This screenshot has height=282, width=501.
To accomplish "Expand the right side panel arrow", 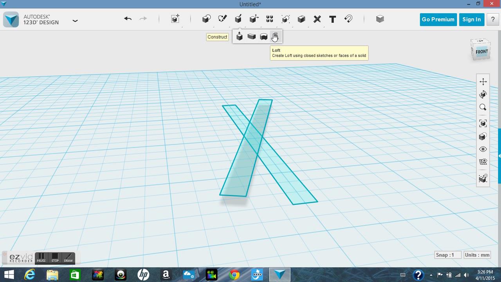I will point(499,156).
